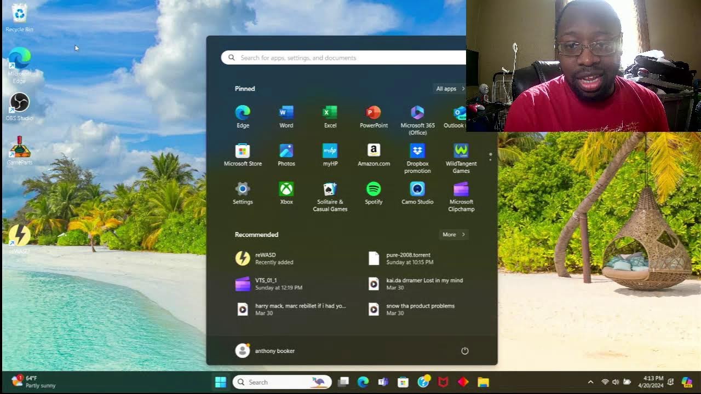This screenshot has height=394, width=701.
Task: Open Wi-Fi network quick settings
Action: (605, 382)
